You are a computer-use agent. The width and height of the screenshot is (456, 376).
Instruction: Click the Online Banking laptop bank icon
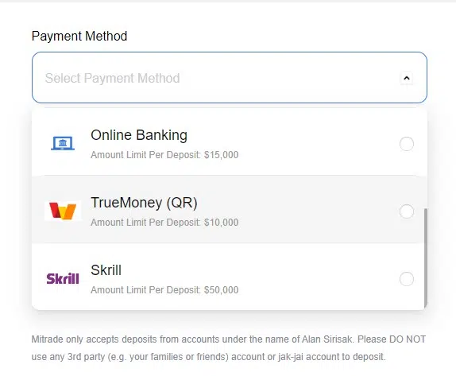tap(63, 143)
